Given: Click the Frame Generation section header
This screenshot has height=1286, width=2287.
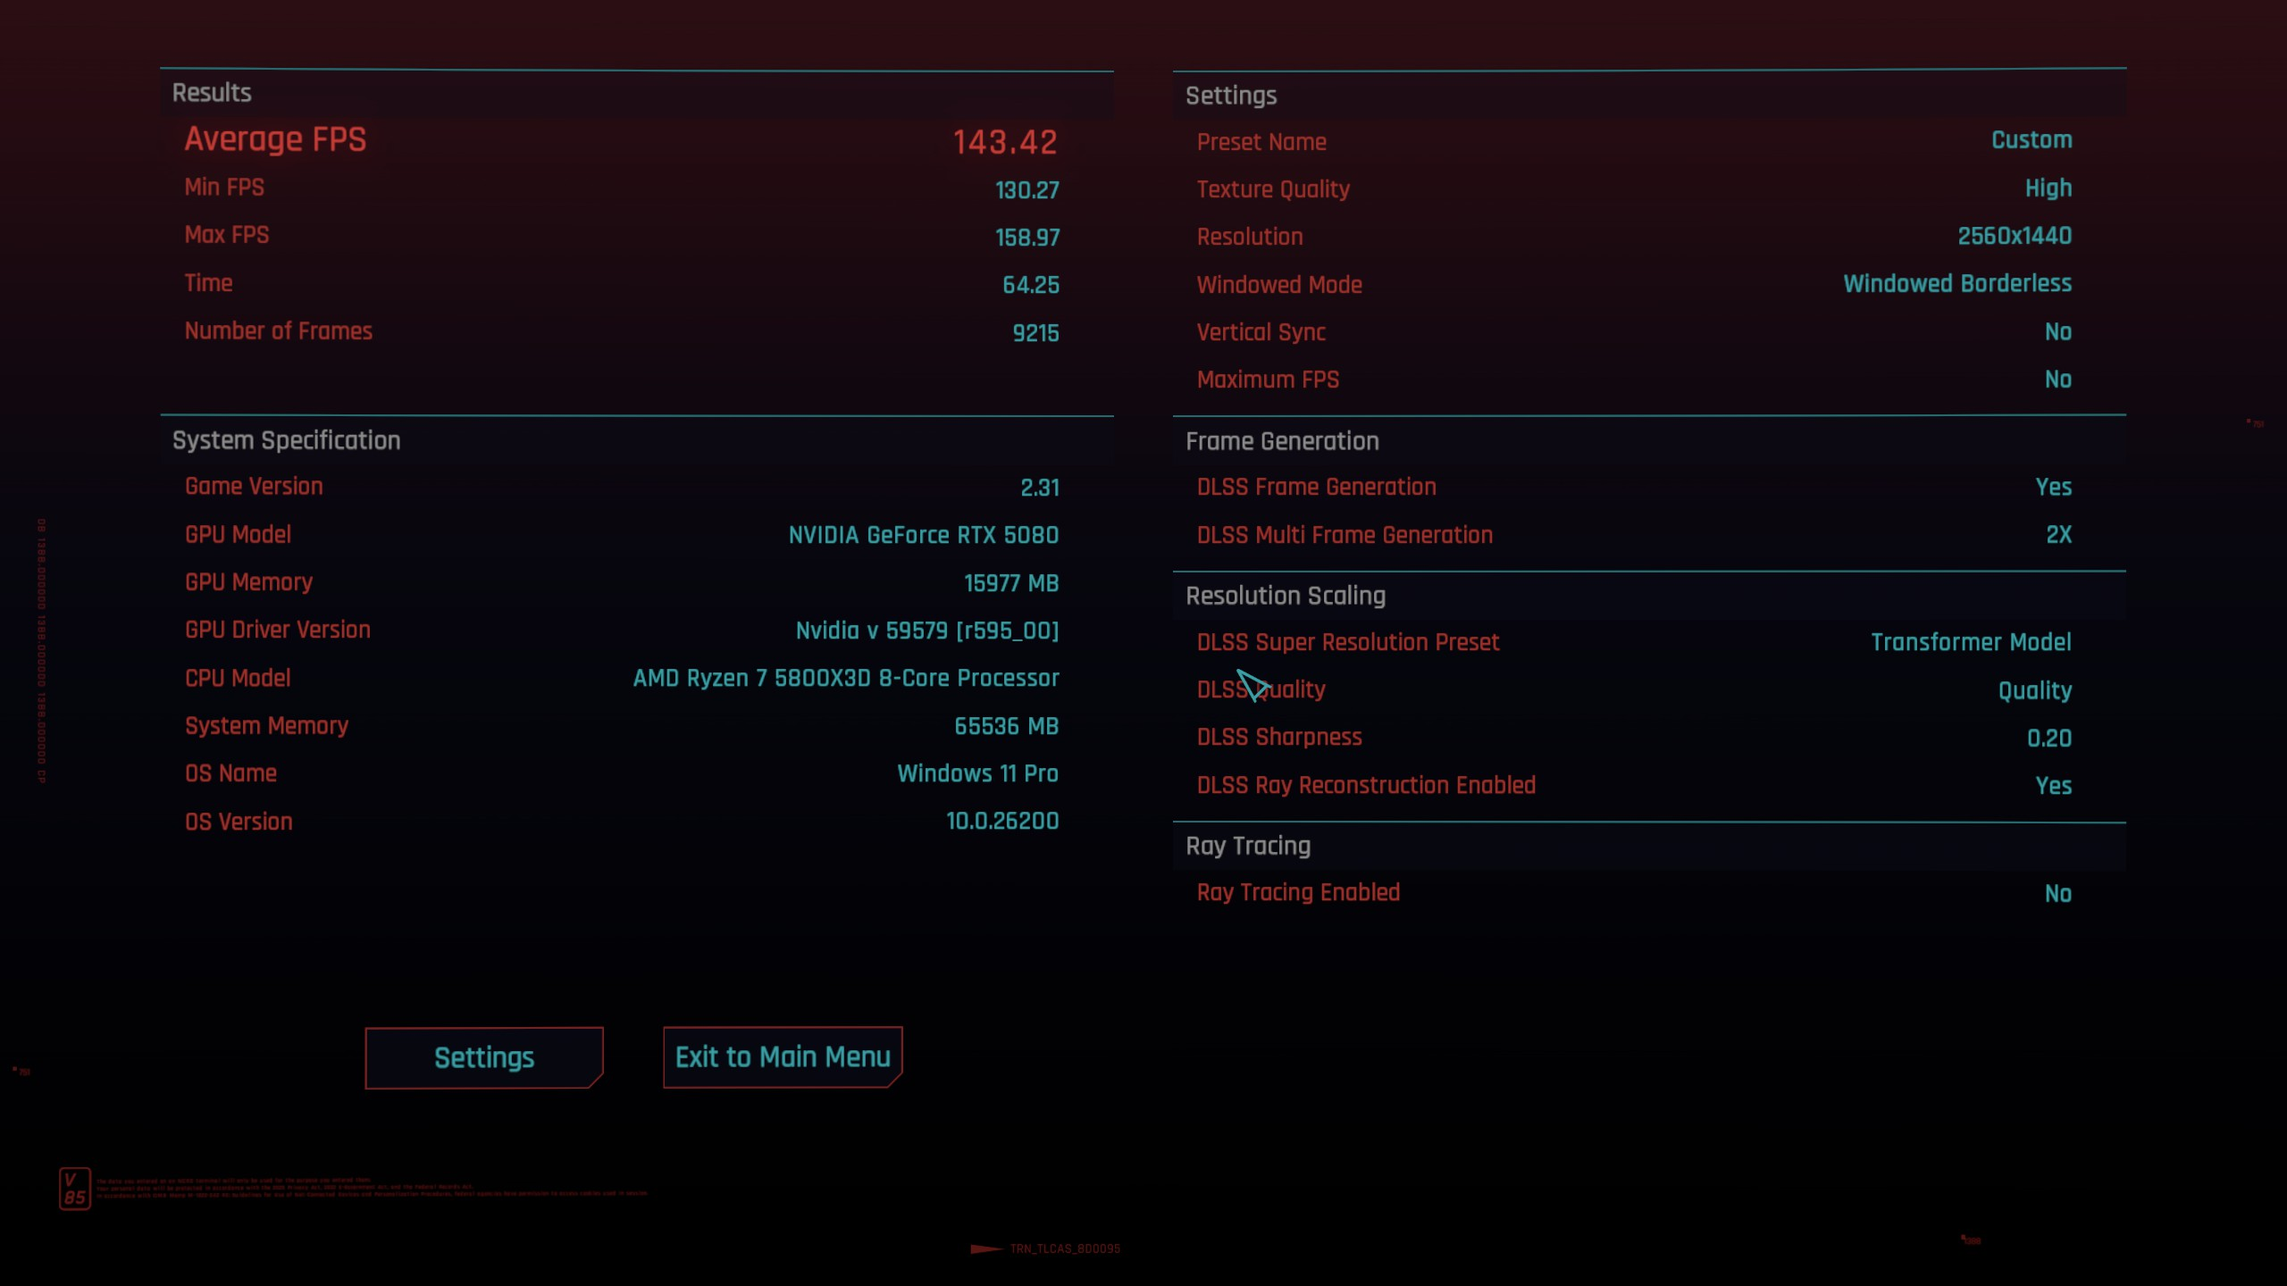Looking at the screenshot, I should click(x=1282, y=441).
